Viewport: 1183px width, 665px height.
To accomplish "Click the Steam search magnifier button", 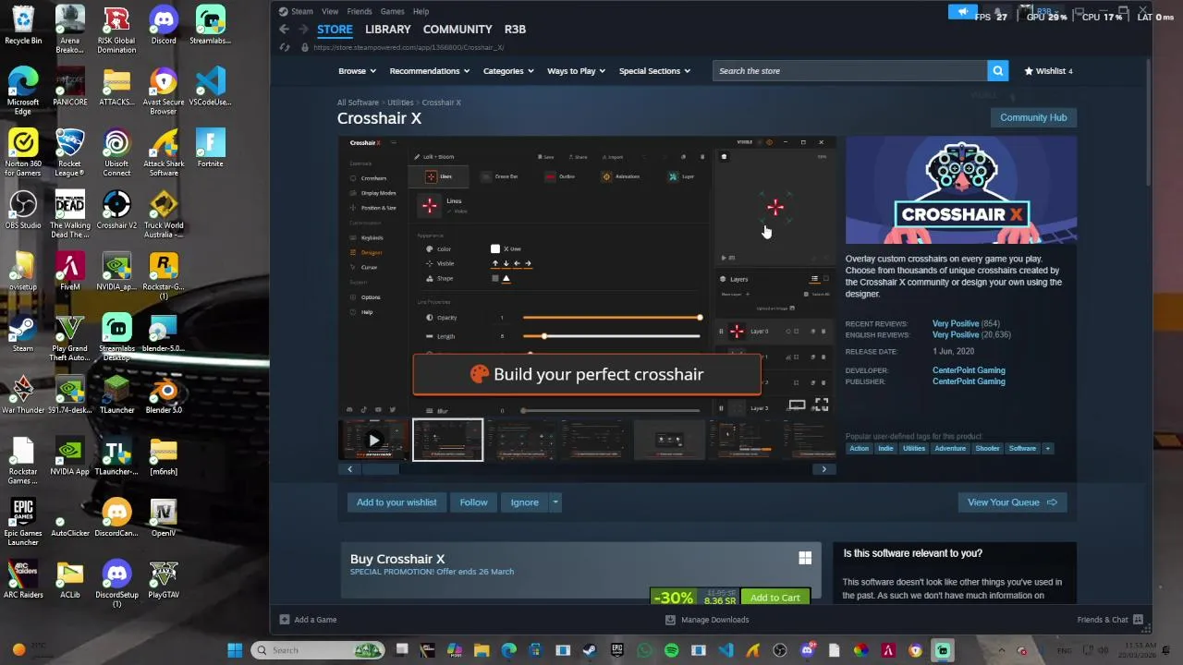I will [997, 71].
